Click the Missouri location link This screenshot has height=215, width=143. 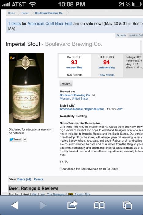click(x=65, y=99)
